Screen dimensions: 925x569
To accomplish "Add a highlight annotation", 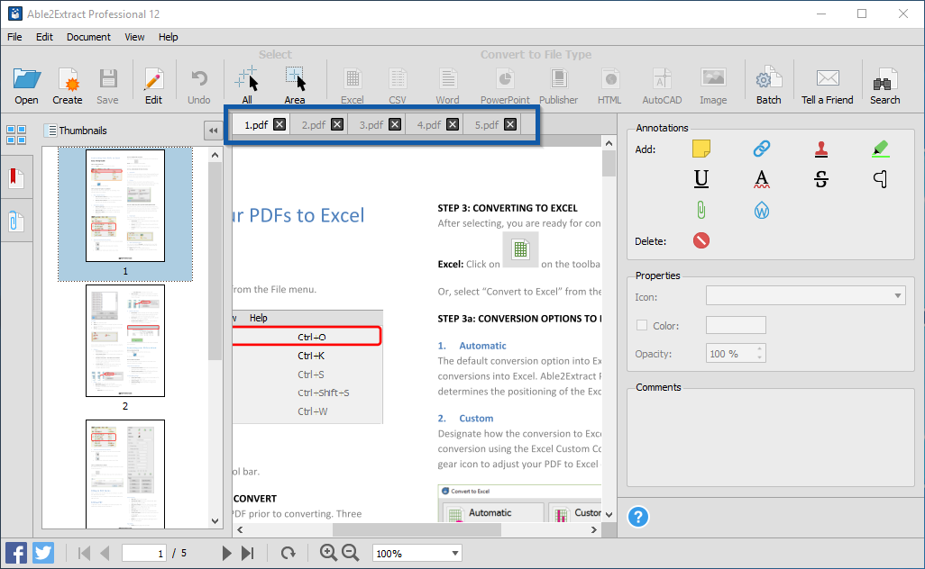I will (x=880, y=149).
